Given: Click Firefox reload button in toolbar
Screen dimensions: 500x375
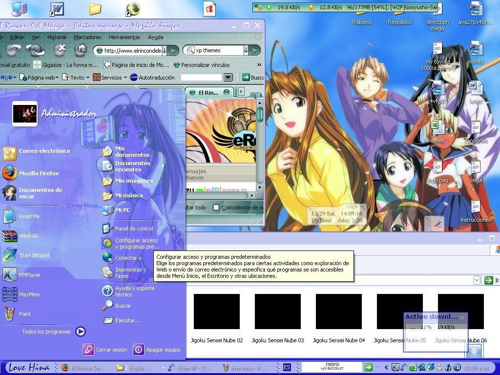Looking at the screenshot, I should click(35, 50).
